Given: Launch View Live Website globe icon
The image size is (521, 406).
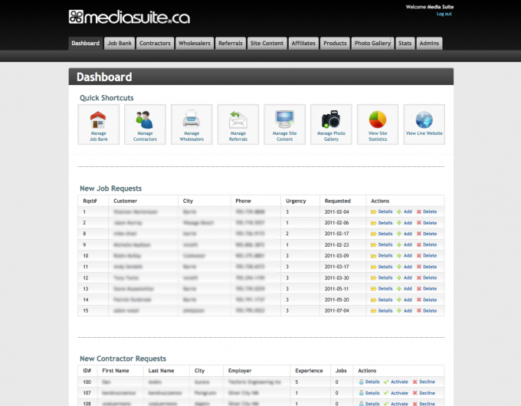Looking at the screenshot, I should [x=424, y=120].
